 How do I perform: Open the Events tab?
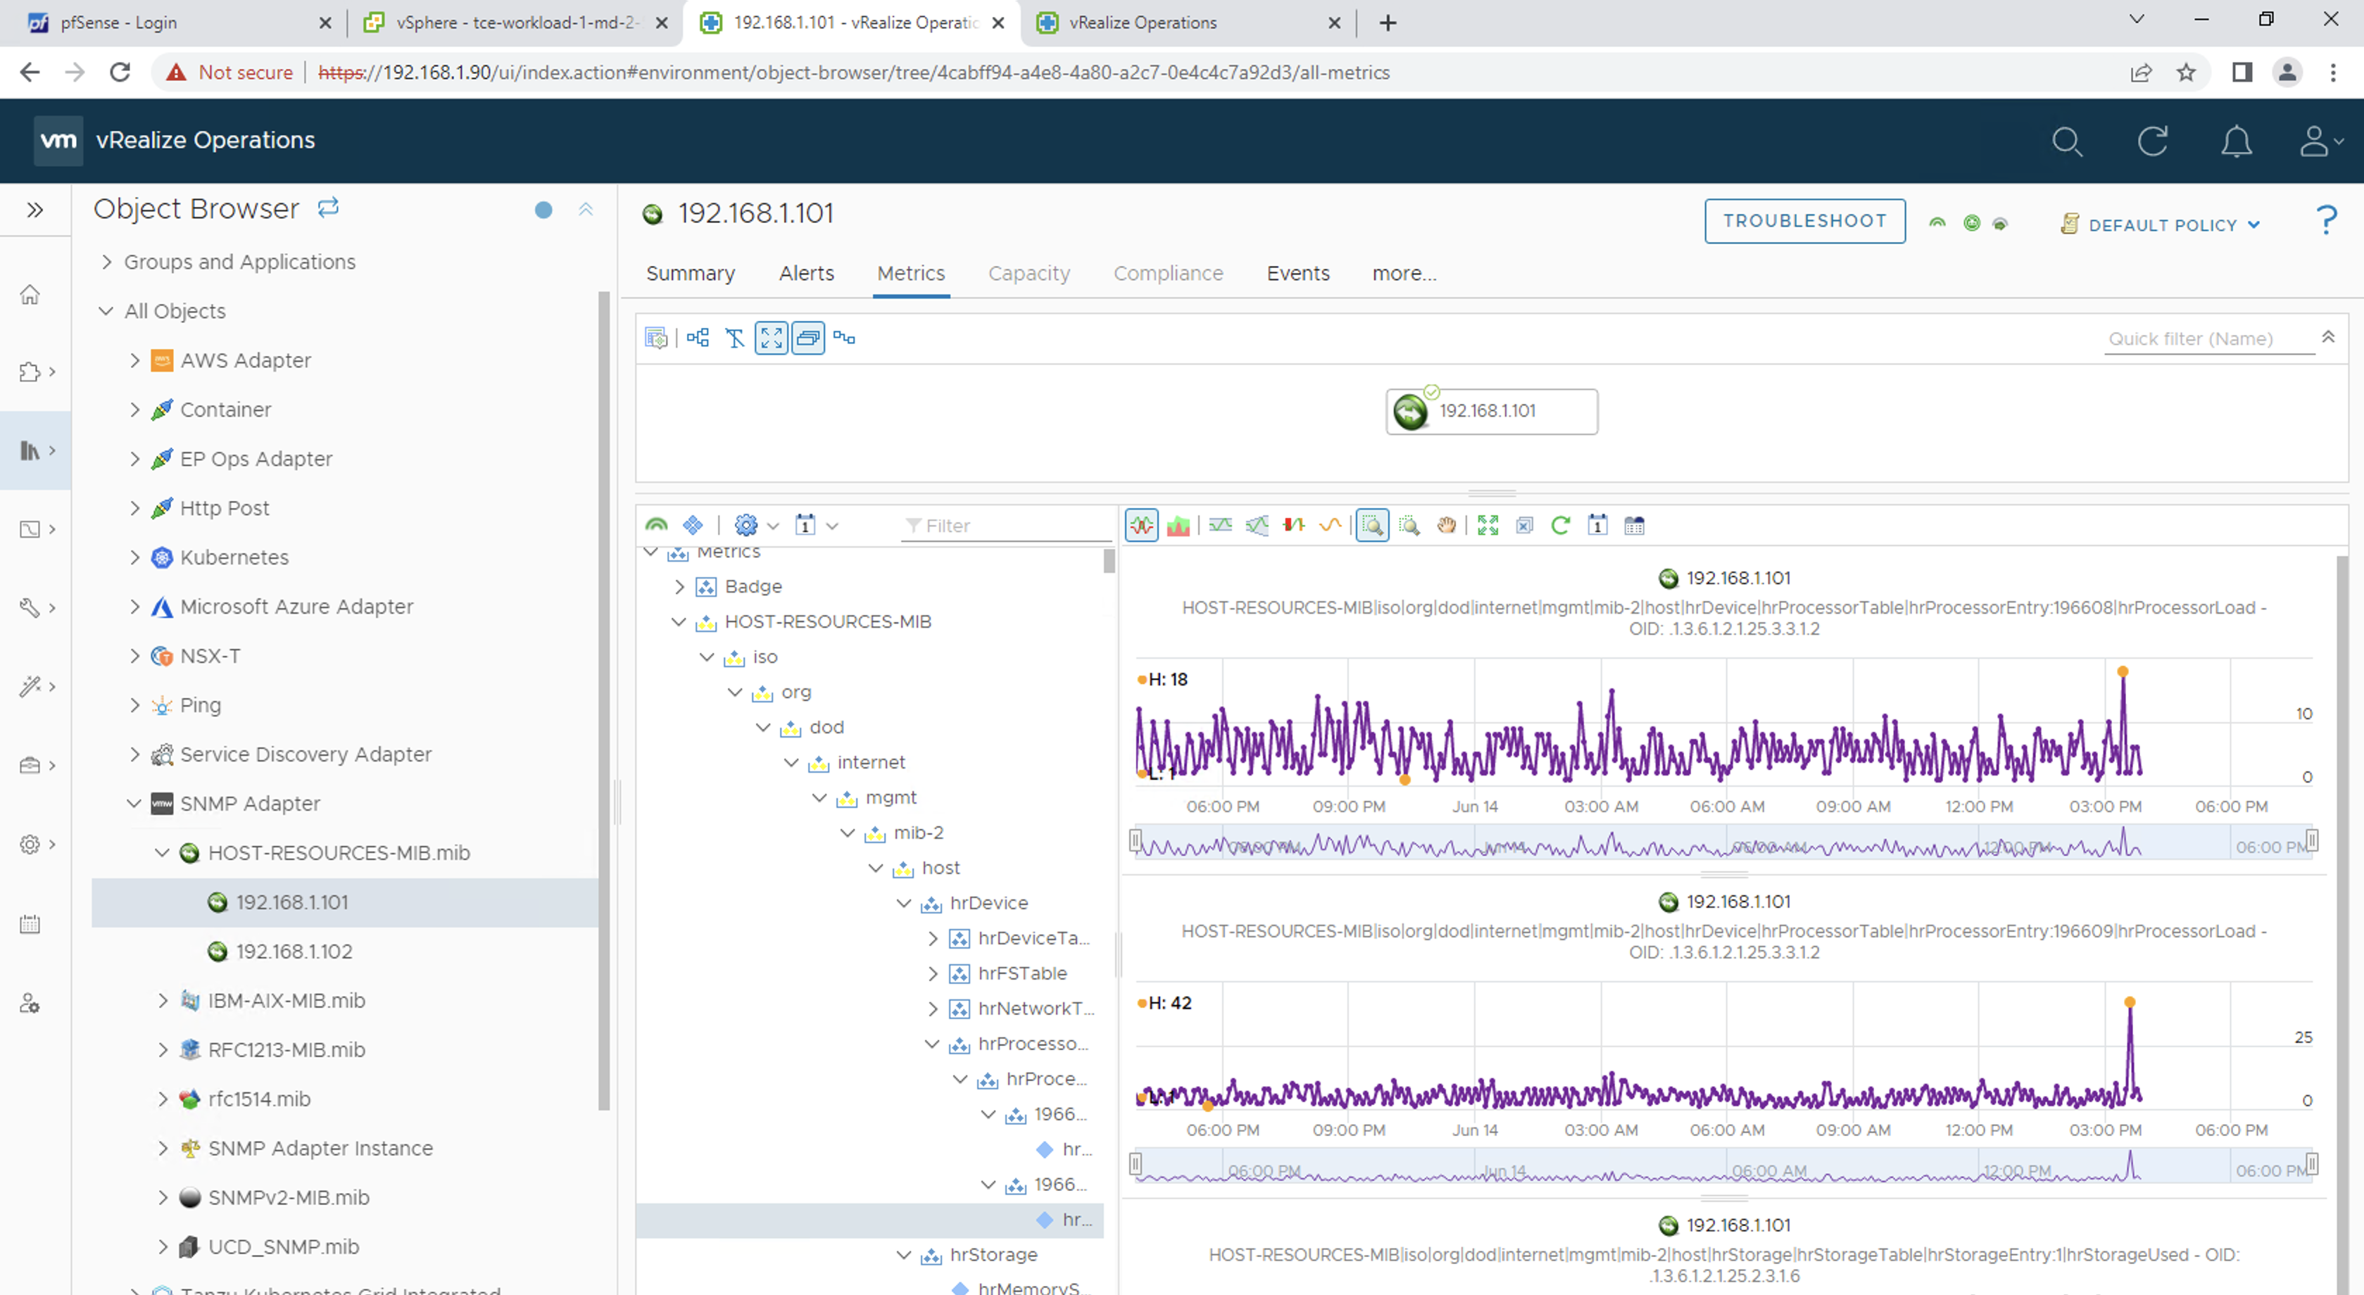point(1297,273)
